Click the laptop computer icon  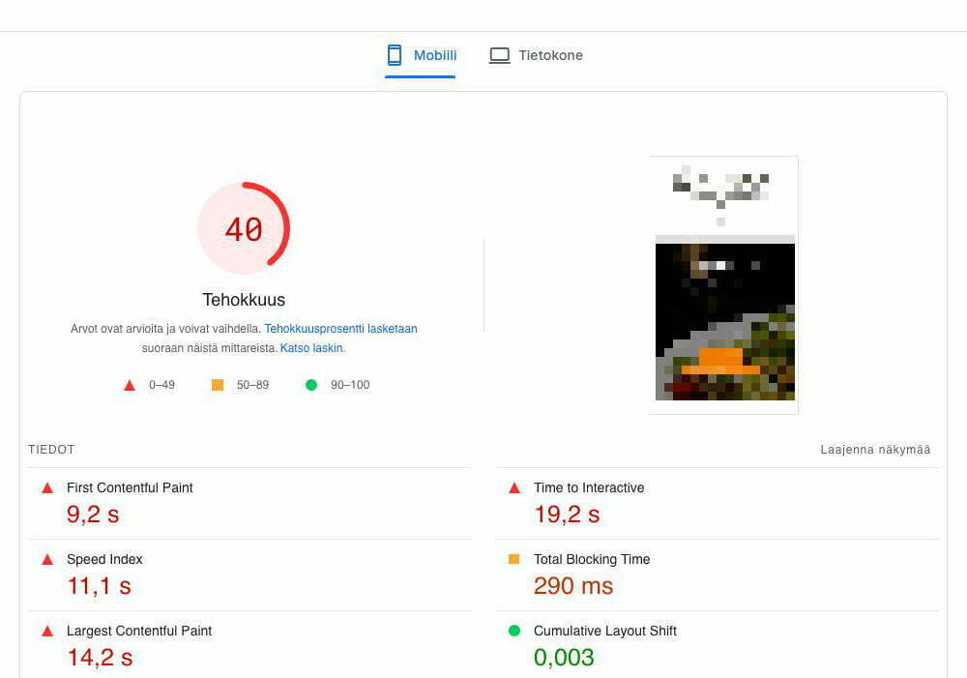500,55
